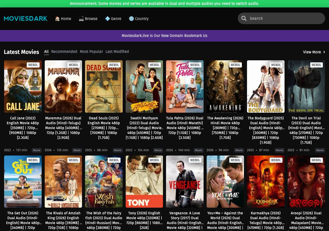Click the diamond icon beside Genre
The width and height of the screenshot is (329, 231).
click(107, 18)
